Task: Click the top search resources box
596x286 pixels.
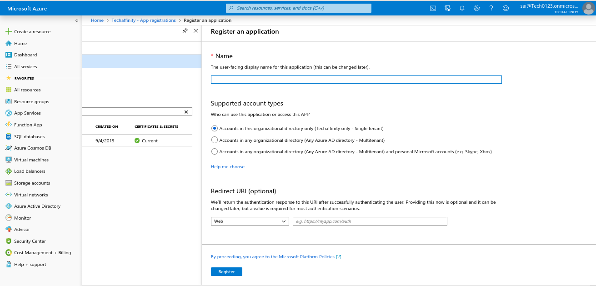Action: pyautogui.click(x=299, y=8)
